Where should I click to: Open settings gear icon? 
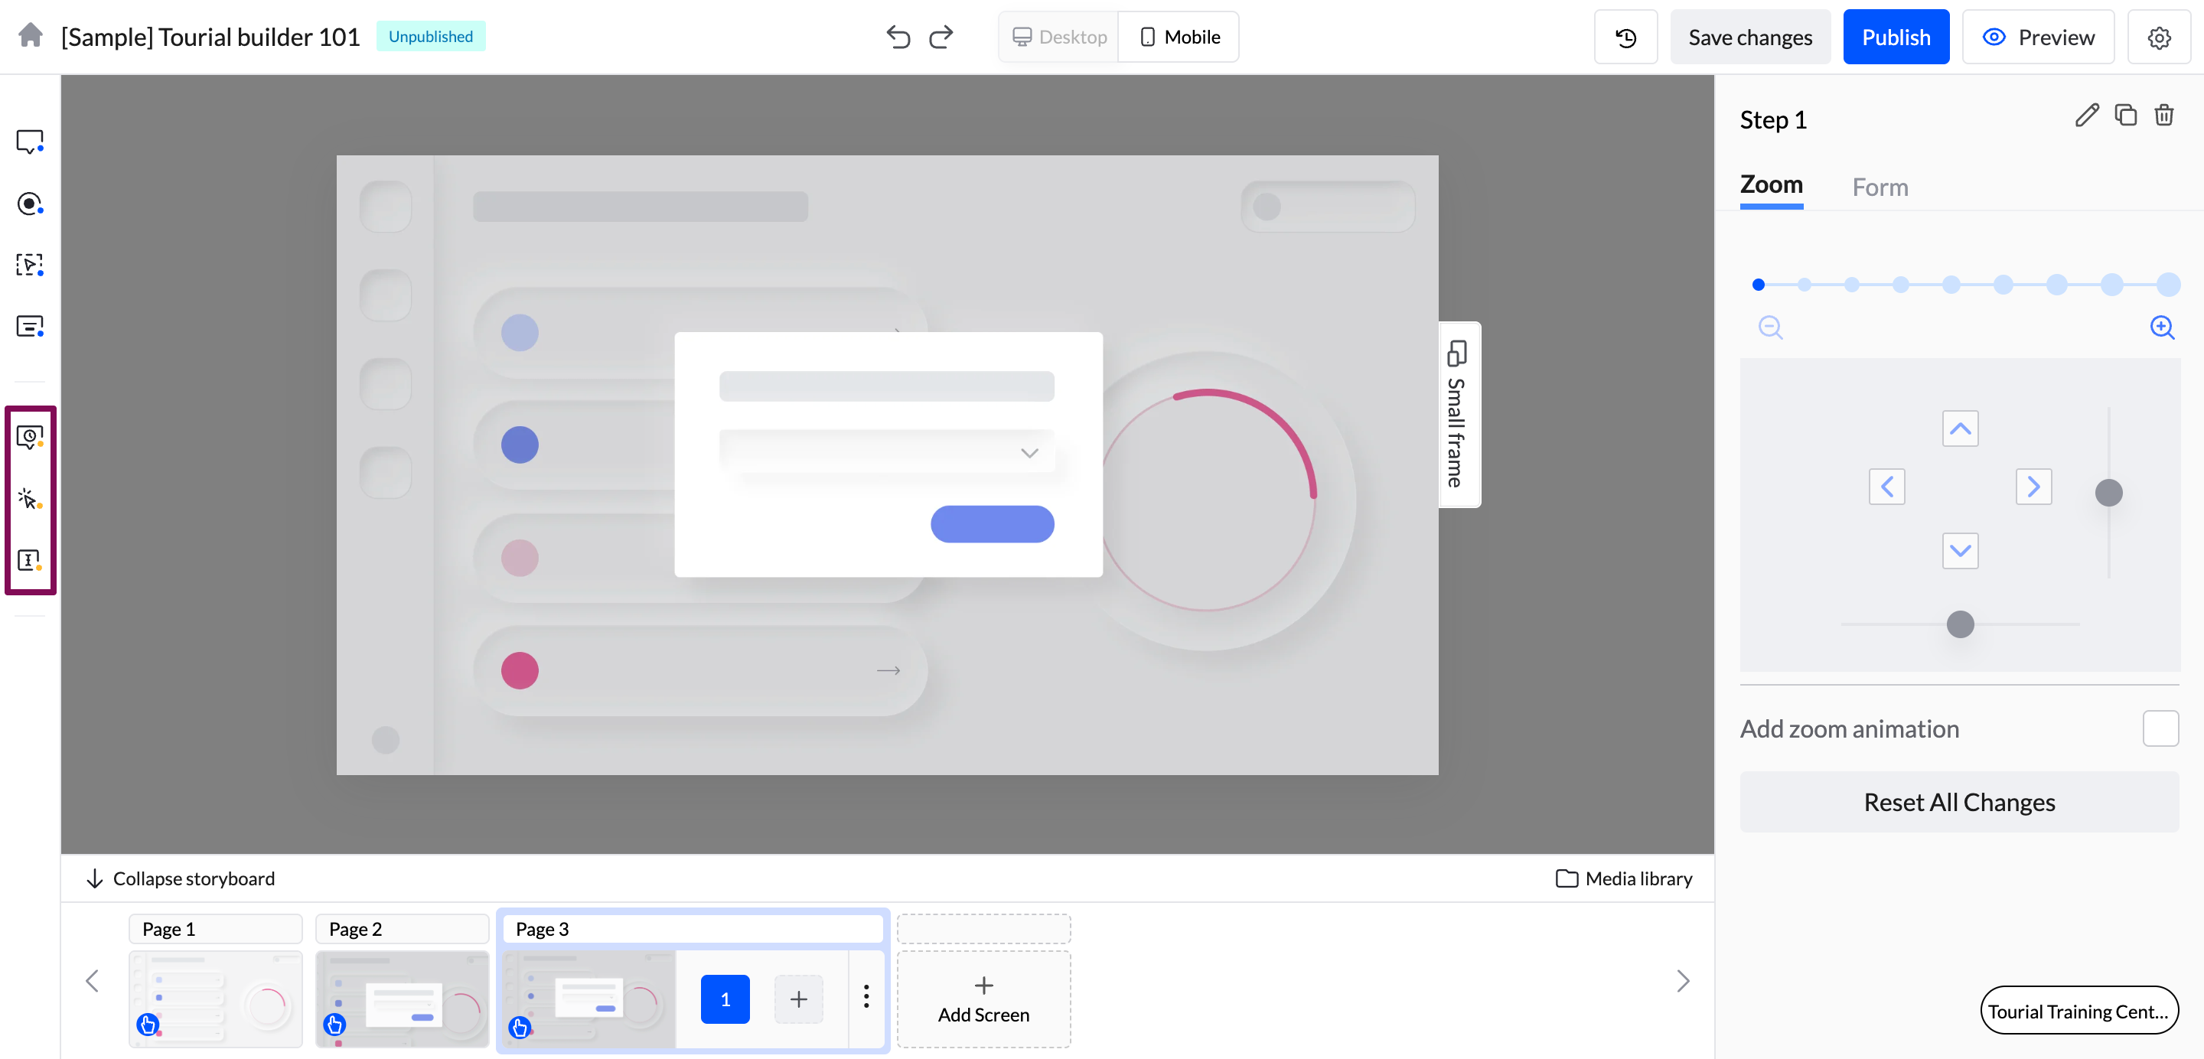tap(2158, 37)
